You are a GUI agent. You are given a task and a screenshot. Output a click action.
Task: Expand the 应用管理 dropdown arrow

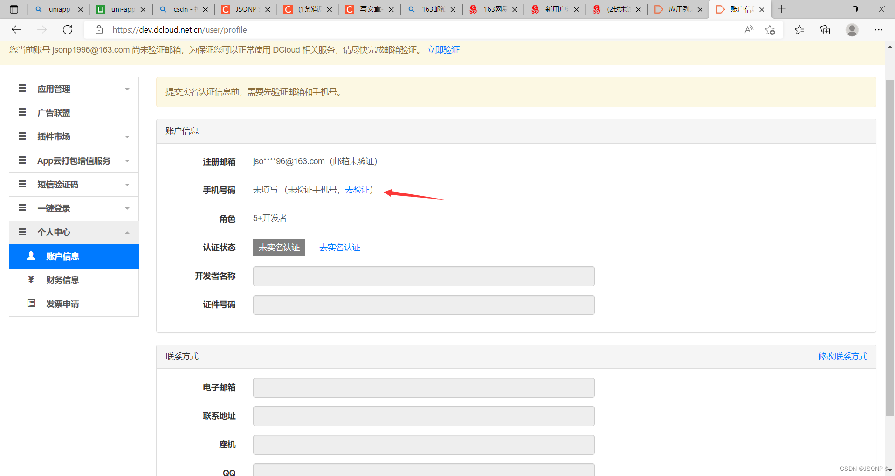coord(127,90)
